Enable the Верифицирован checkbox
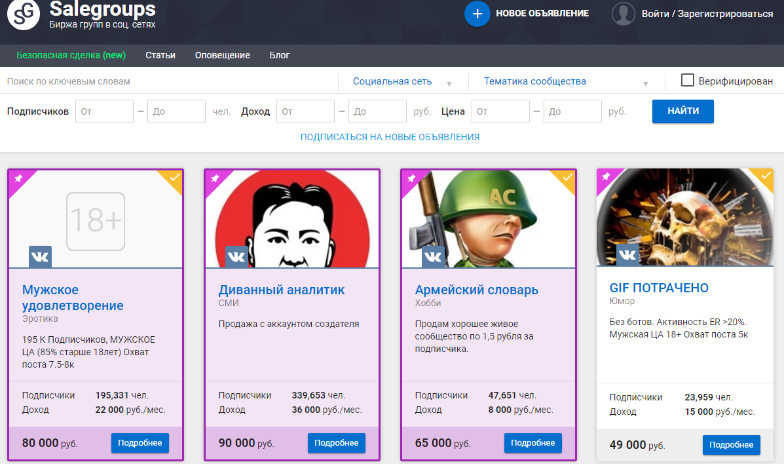 click(x=687, y=81)
